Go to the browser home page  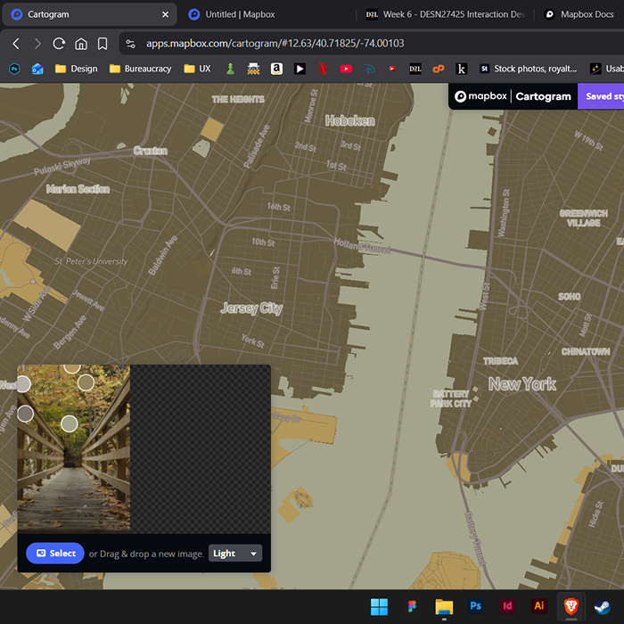coord(81,44)
